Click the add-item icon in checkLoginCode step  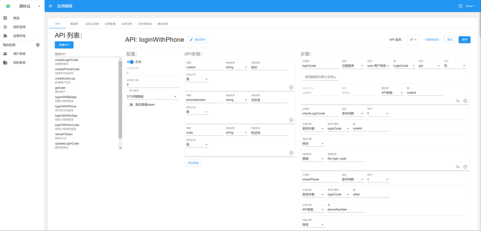[458, 167]
